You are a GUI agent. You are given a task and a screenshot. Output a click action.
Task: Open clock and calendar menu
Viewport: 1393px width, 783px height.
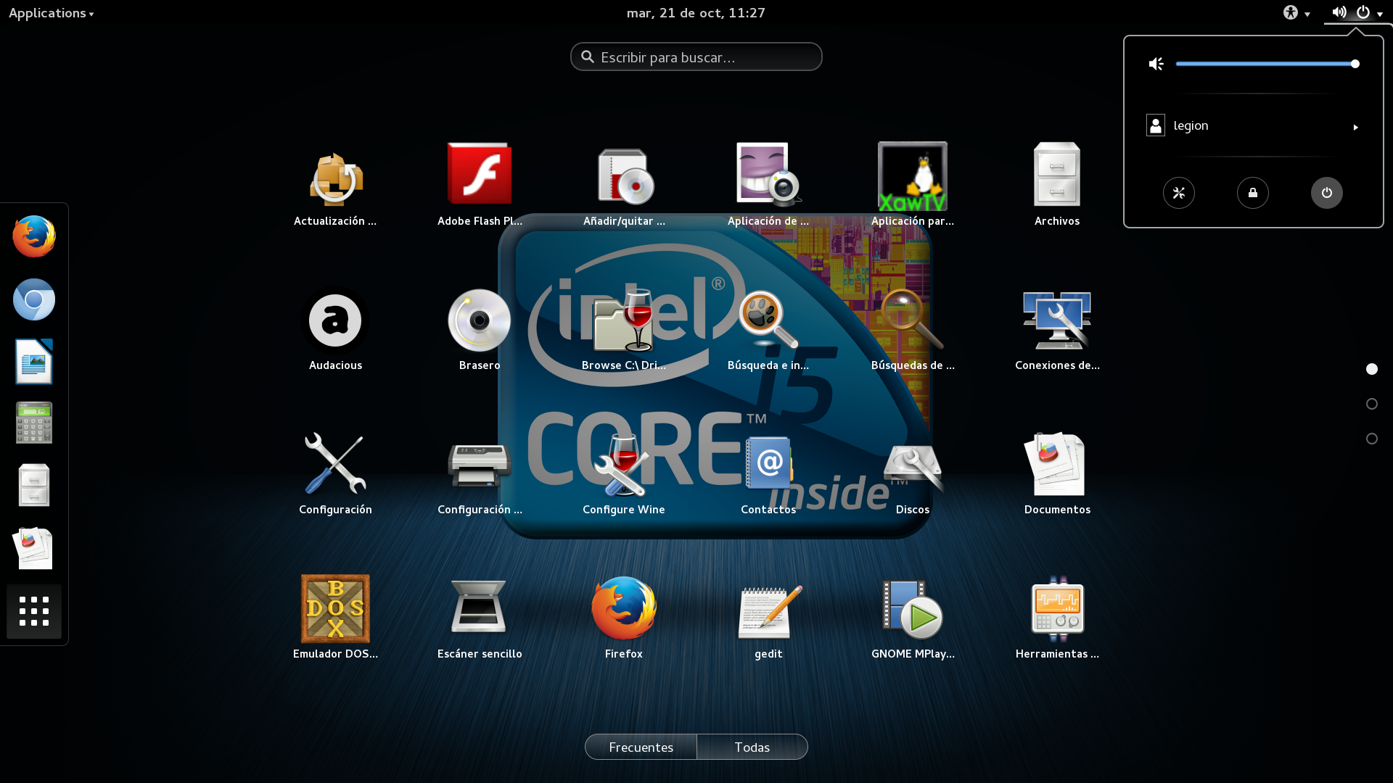coord(696,13)
